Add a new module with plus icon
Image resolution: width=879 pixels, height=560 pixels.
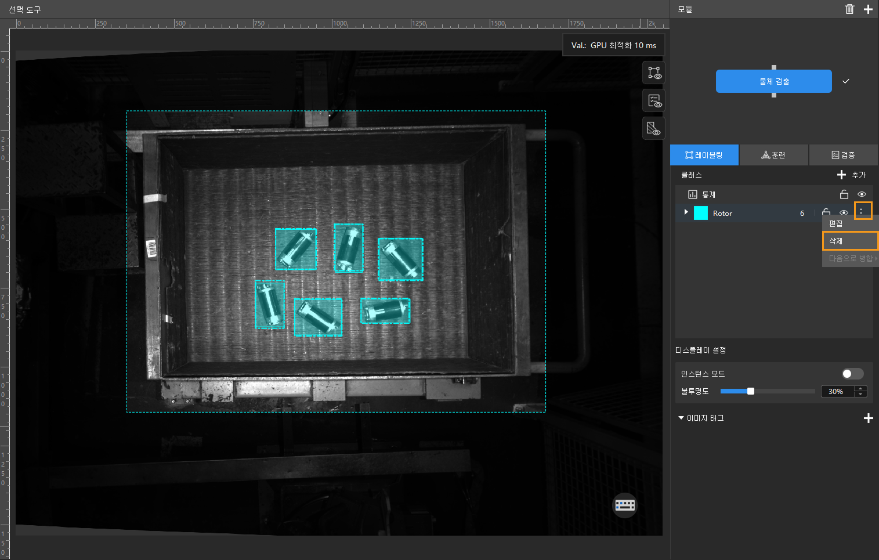click(868, 9)
